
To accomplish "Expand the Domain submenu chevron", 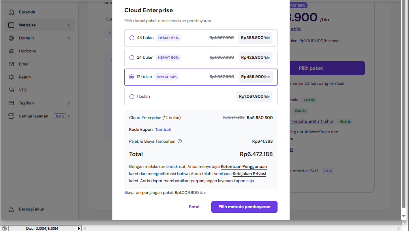I will tap(68, 38).
